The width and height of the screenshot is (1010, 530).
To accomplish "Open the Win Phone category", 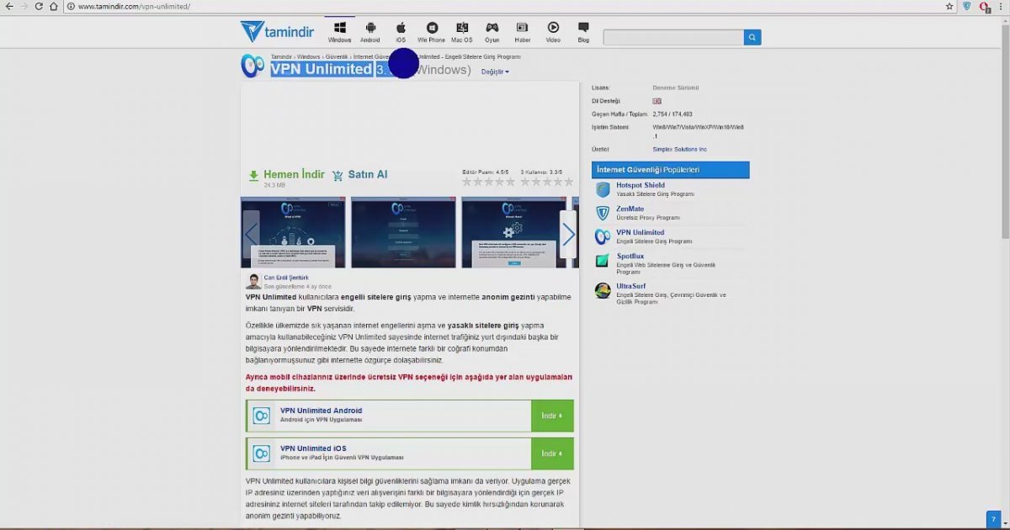I will click(x=432, y=32).
